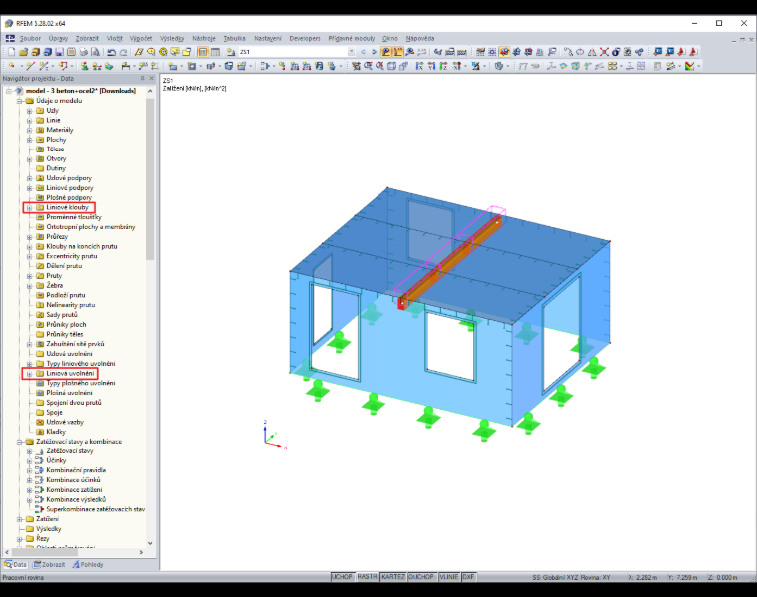757x597 pixels.
Task: Switch to the Pohledy navigator tab
Action: 88,564
